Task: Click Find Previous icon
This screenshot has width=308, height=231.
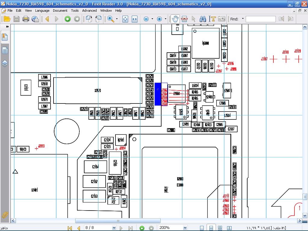Action: 281,19
